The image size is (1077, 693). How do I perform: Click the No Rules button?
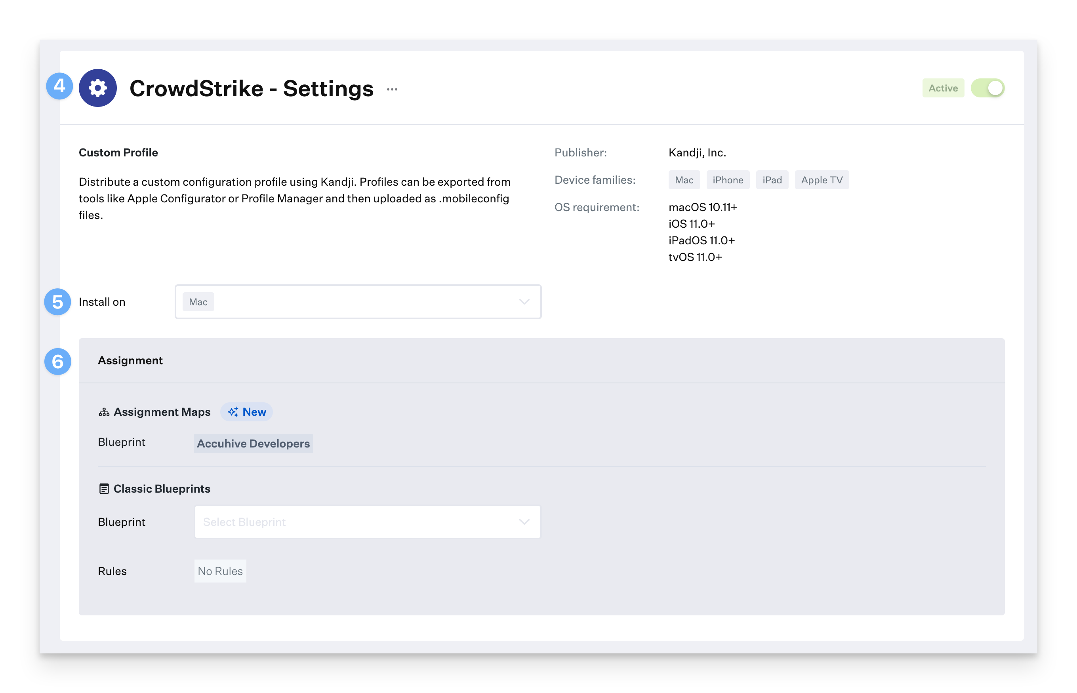click(220, 571)
